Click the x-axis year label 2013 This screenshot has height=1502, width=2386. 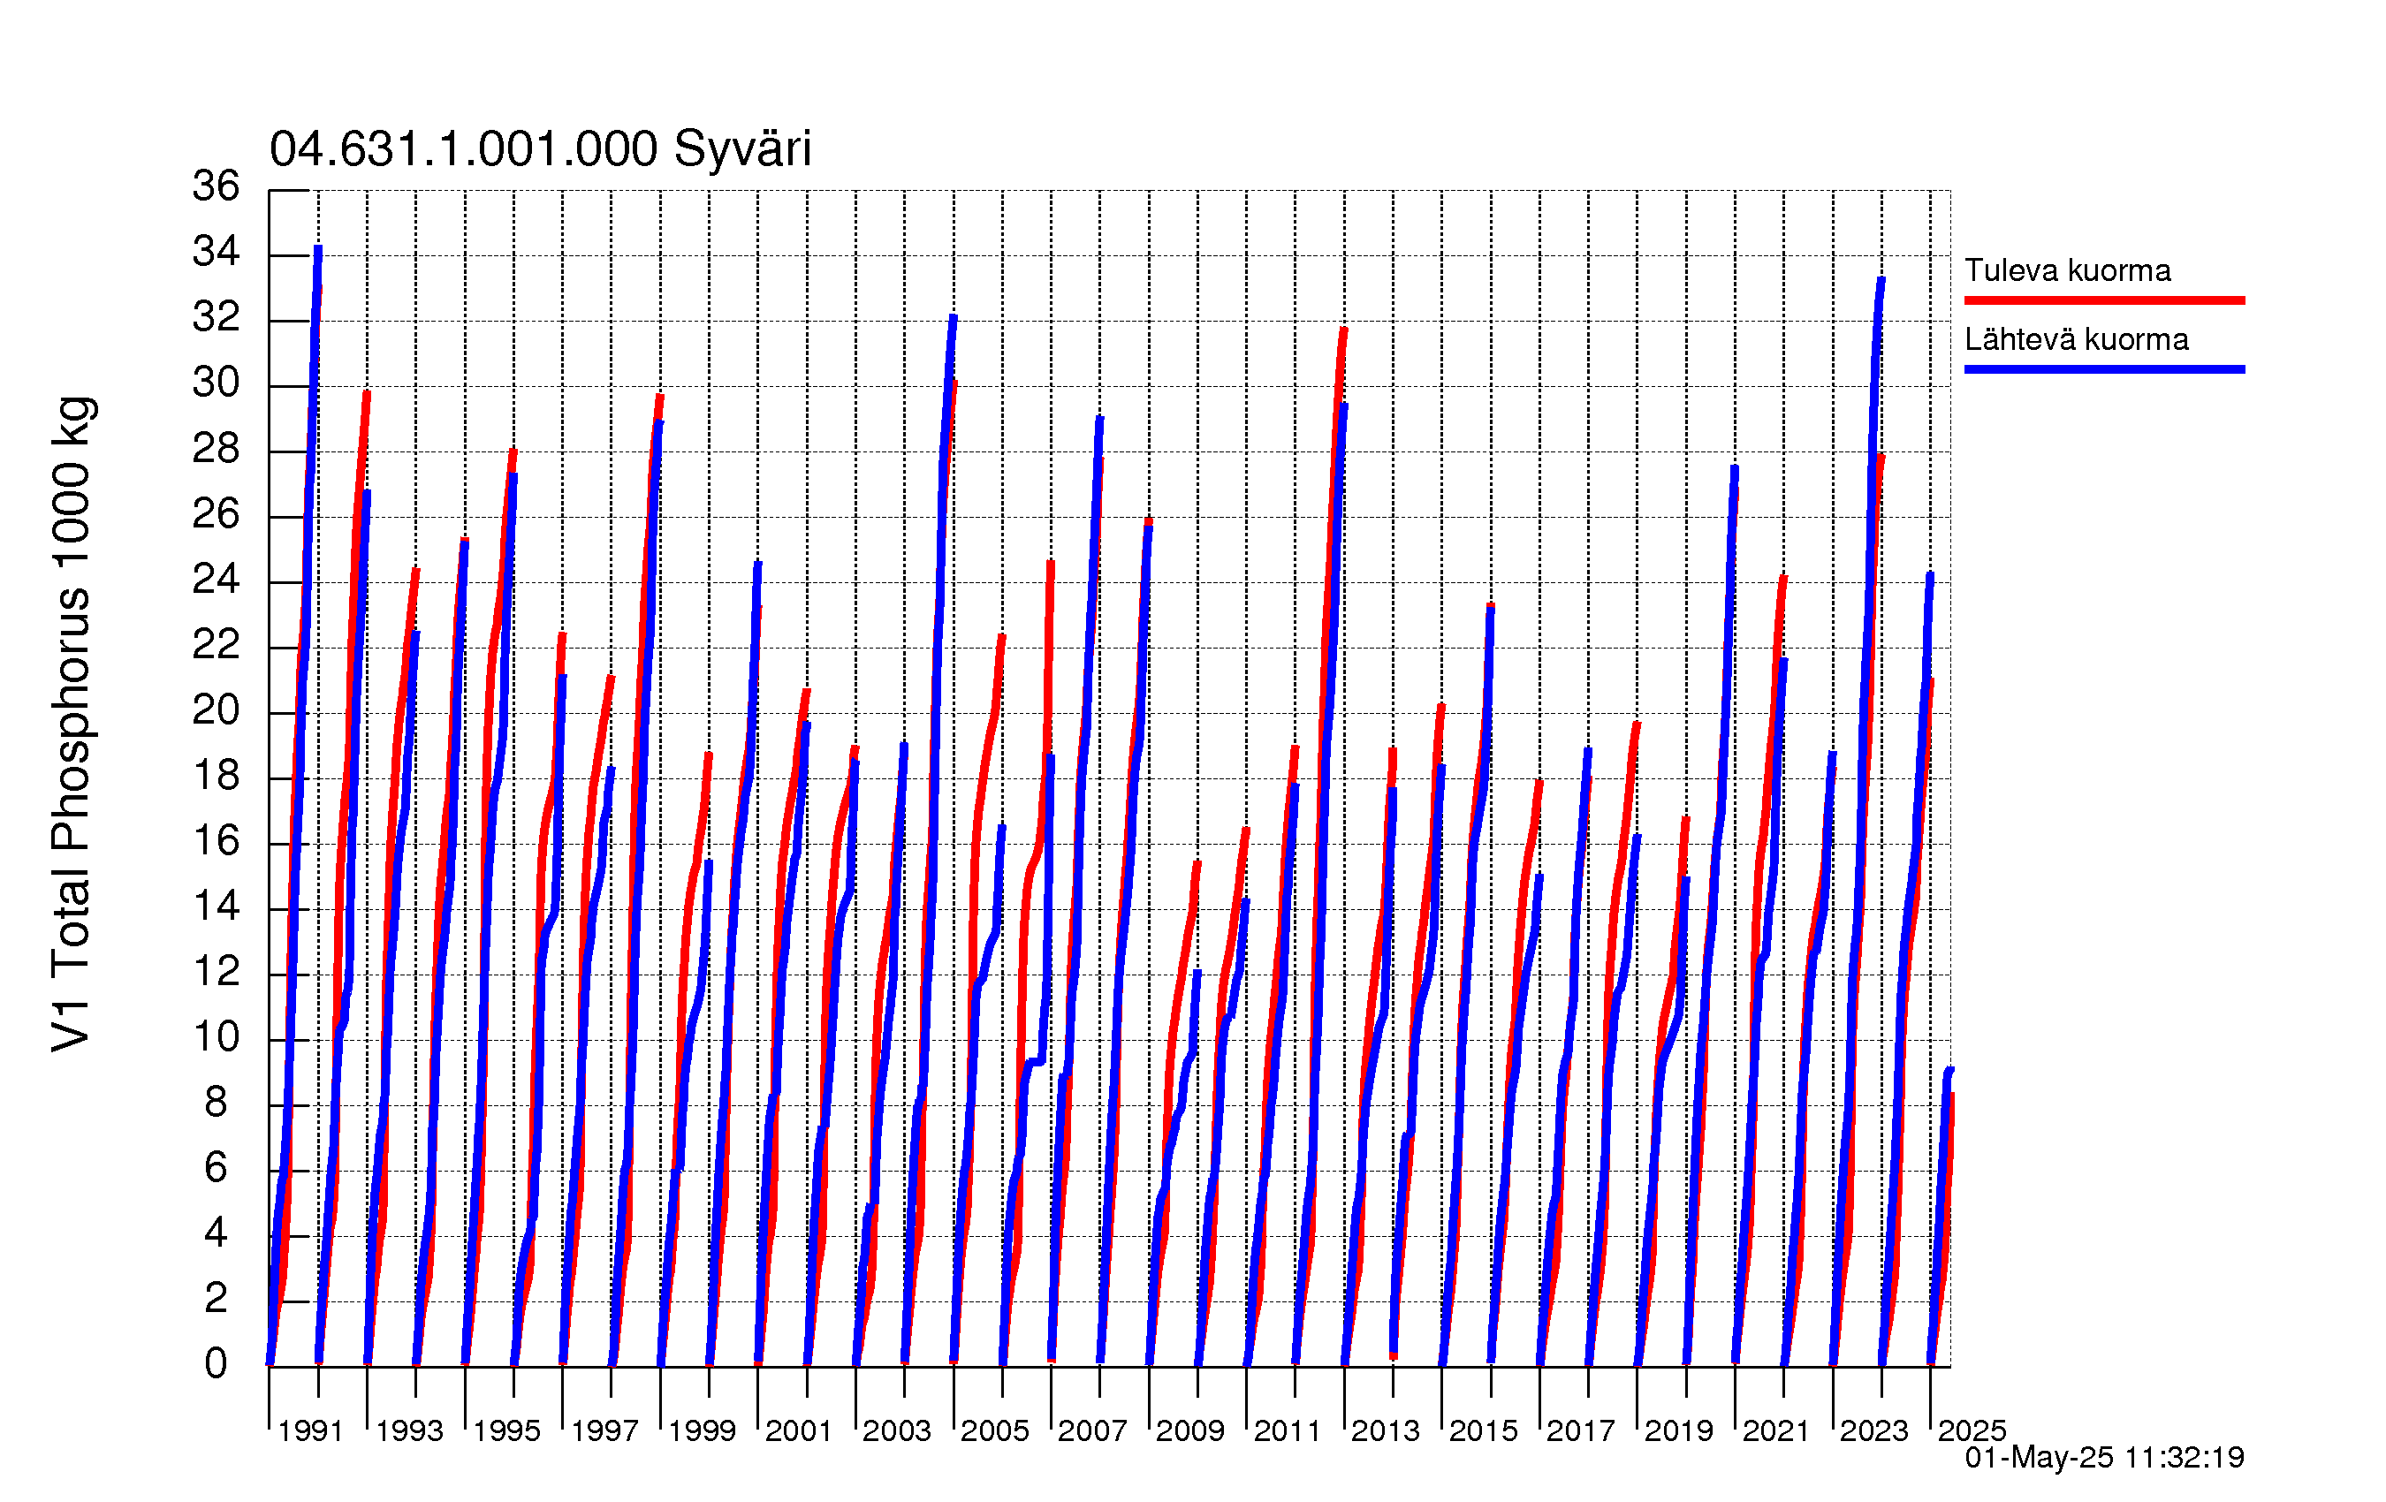click(x=1386, y=1430)
